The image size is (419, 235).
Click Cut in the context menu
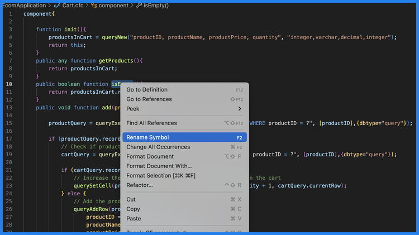pyautogui.click(x=131, y=199)
